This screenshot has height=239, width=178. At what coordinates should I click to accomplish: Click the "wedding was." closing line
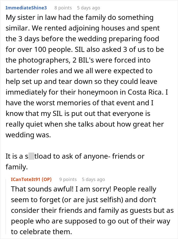pos(28,135)
